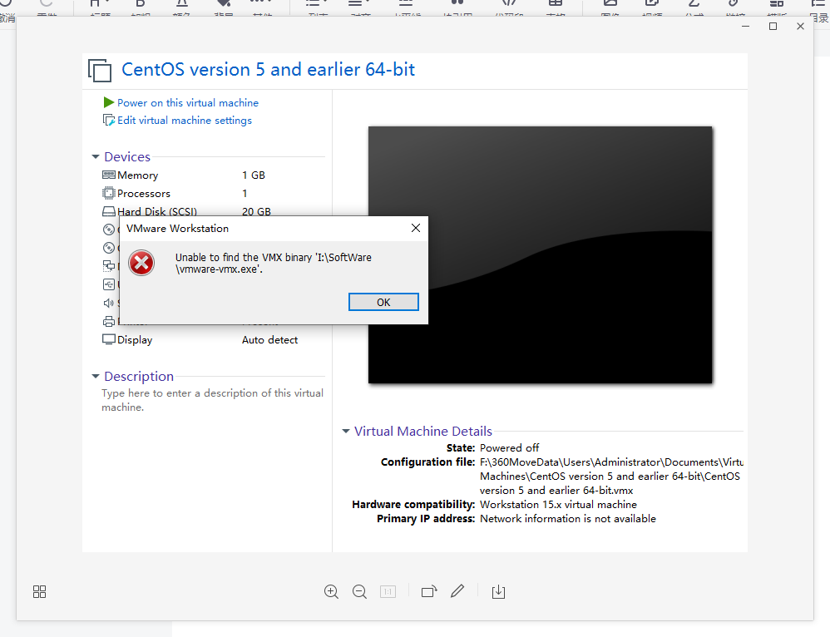
Task: Zoom out using the magnifier minus icon
Action: 359,591
